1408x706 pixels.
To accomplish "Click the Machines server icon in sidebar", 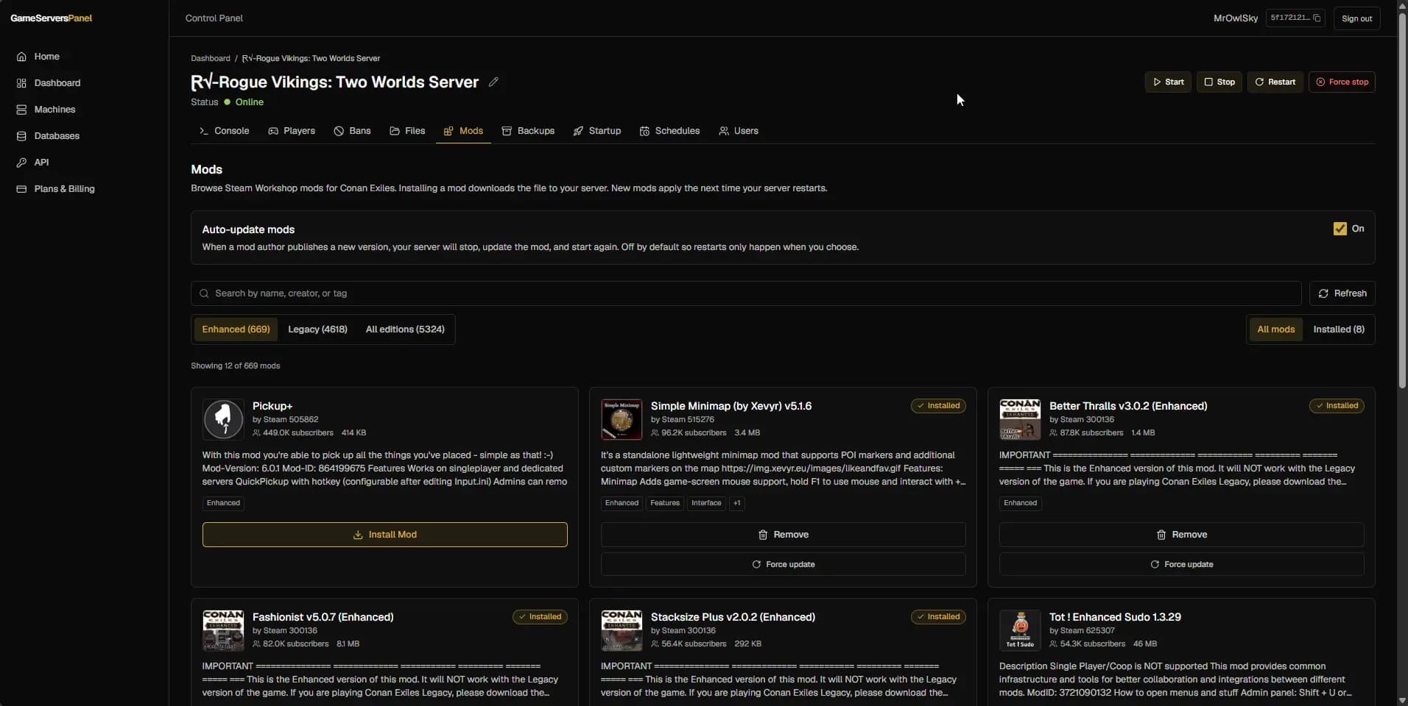I will click(x=21, y=110).
